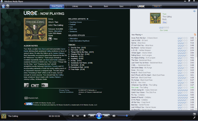Viewport: 198px width, 121px height.
Task: Click the CMT logo
Action: [x=35, y=86]
